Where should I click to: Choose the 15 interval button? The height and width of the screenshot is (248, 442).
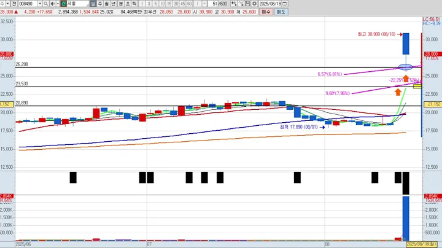point(169,4)
